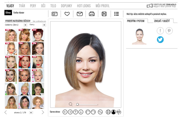This screenshot has width=182, height=118.
Task: Save look with floppy disk icon
Action: coord(104,14)
